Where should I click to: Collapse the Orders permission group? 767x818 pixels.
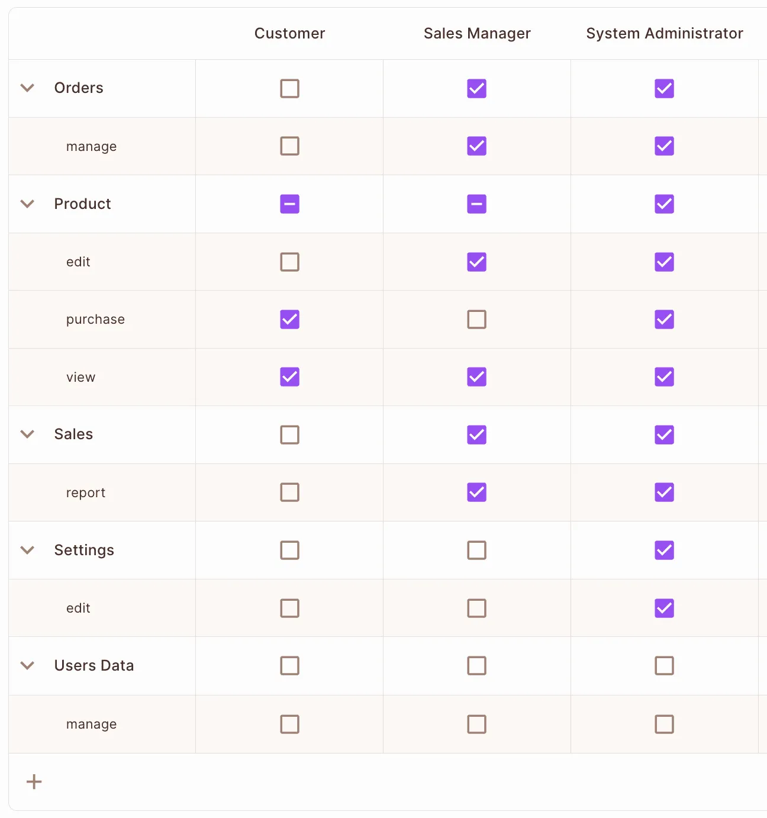coord(27,88)
